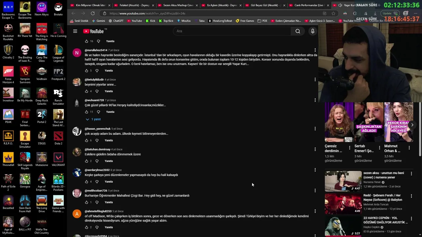Open more options for @wuhuan6728 comment

click(315, 100)
